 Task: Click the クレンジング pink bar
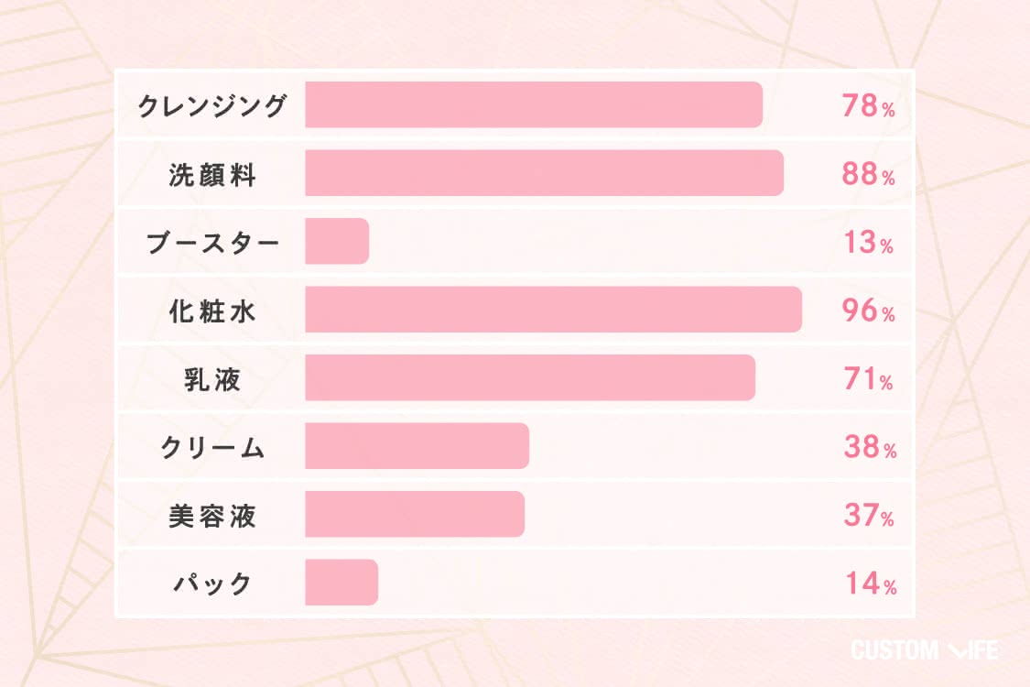[x=534, y=104]
